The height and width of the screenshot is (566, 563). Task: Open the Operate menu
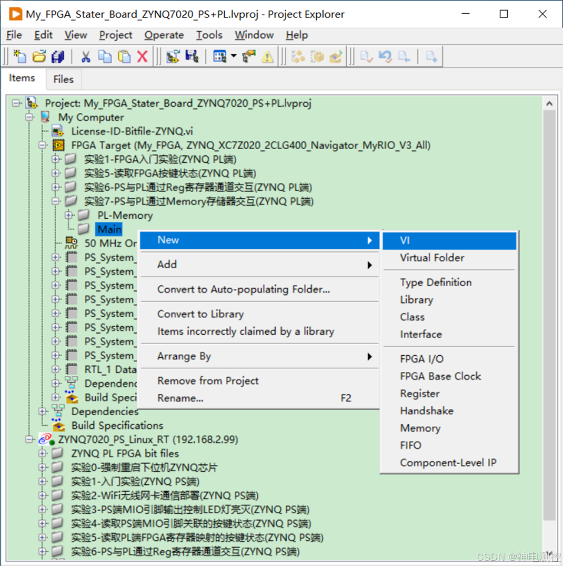coord(164,35)
